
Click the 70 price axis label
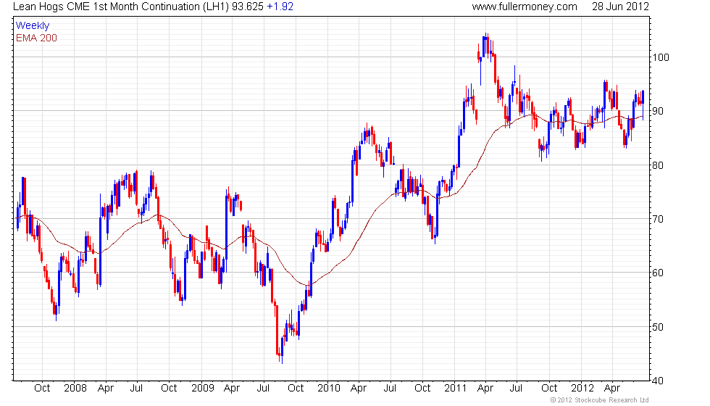pos(658,219)
